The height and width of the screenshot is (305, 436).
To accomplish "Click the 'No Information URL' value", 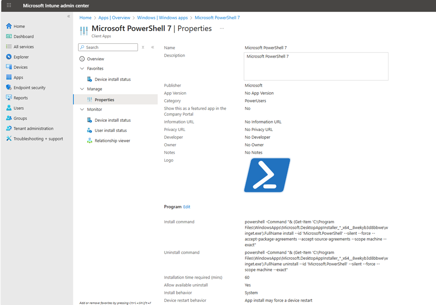I will [x=263, y=122].
